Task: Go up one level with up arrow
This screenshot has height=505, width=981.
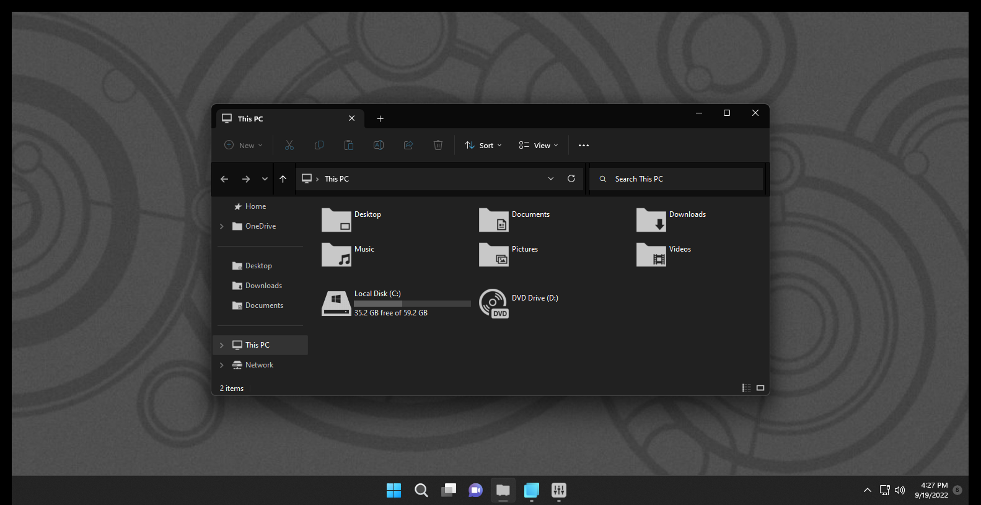Action: point(283,178)
